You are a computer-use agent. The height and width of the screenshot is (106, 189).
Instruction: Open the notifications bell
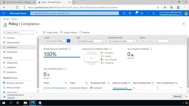136,13
